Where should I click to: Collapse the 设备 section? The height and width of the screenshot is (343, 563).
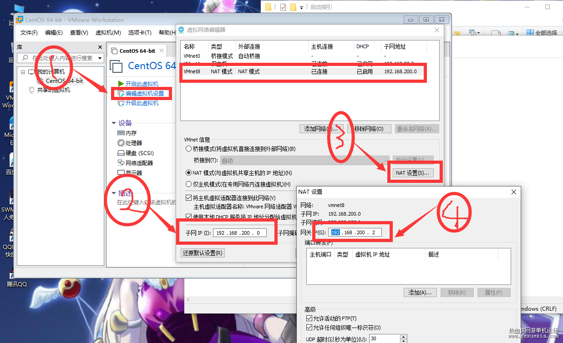114,123
